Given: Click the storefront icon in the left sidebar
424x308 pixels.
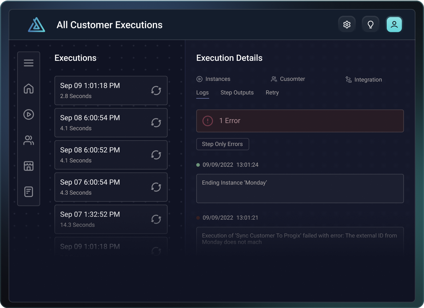Looking at the screenshot, I should [28, 166].
